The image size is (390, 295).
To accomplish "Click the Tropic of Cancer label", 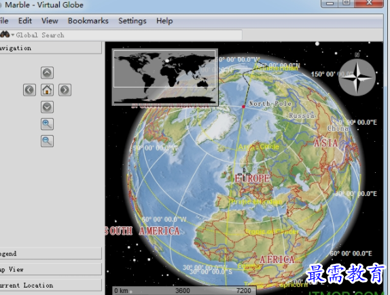I will pos(272,232).
